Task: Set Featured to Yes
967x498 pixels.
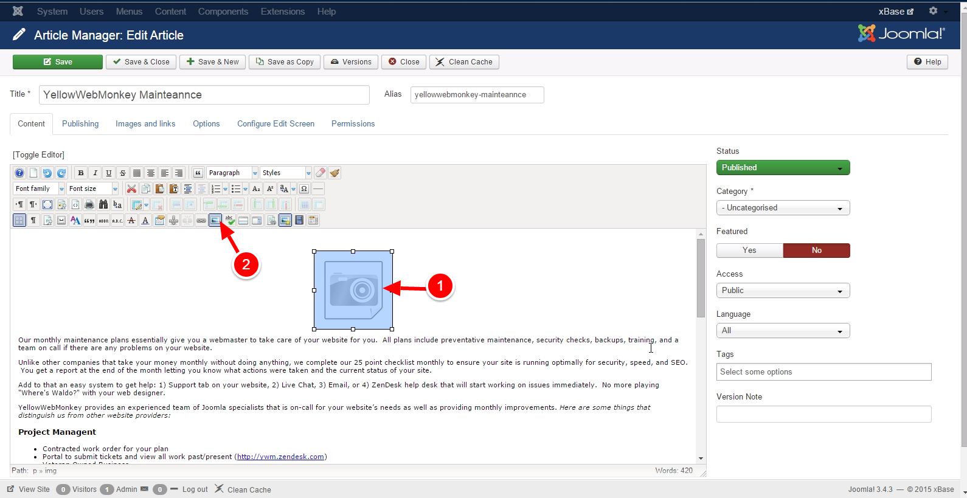Action: pyautogui.click(x=749, y=251)
